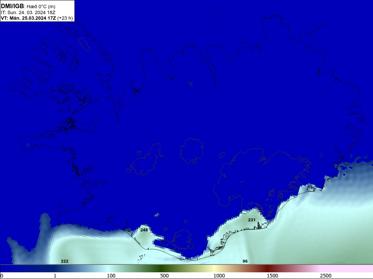Click the '+23 h' forecast offset
The width and height of the screenshot is (373, 279).
pos(65,18)
